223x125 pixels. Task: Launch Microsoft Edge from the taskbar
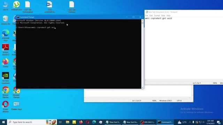coord(94,122)
